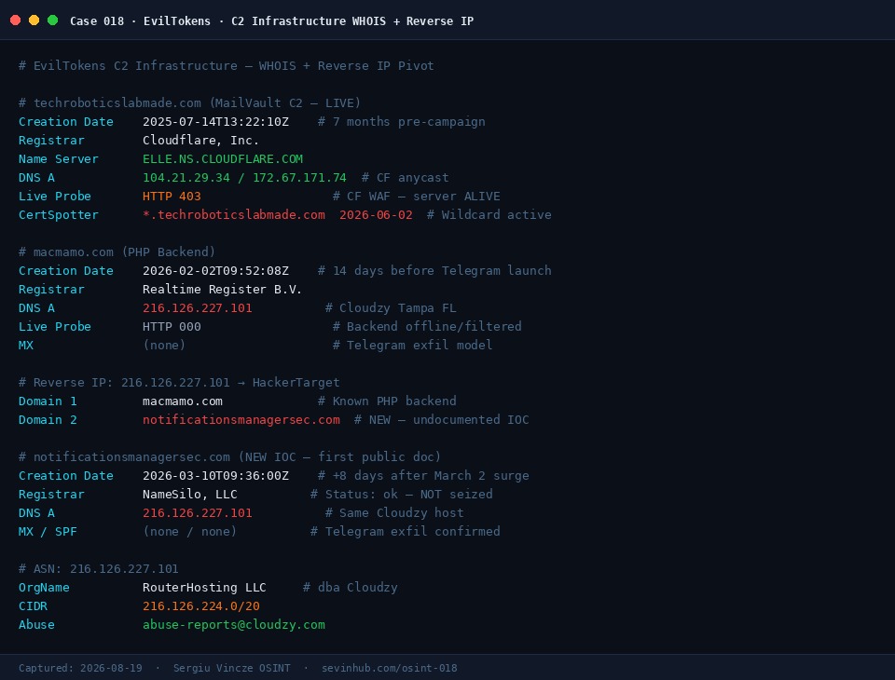Select the 'Abuse' label
This screenshot has height=680, width=895.
pos(36,625)
